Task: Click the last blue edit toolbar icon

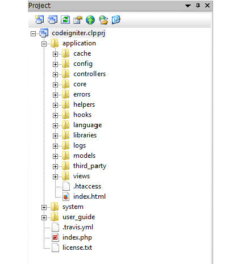Action: tap(116, 20)
